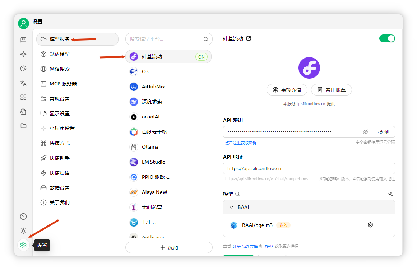
Task: Select 深度求索 provider in list
Action: [168, 102]
